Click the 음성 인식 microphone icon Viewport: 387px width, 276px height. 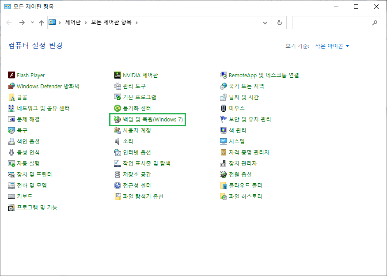[11, 152]
